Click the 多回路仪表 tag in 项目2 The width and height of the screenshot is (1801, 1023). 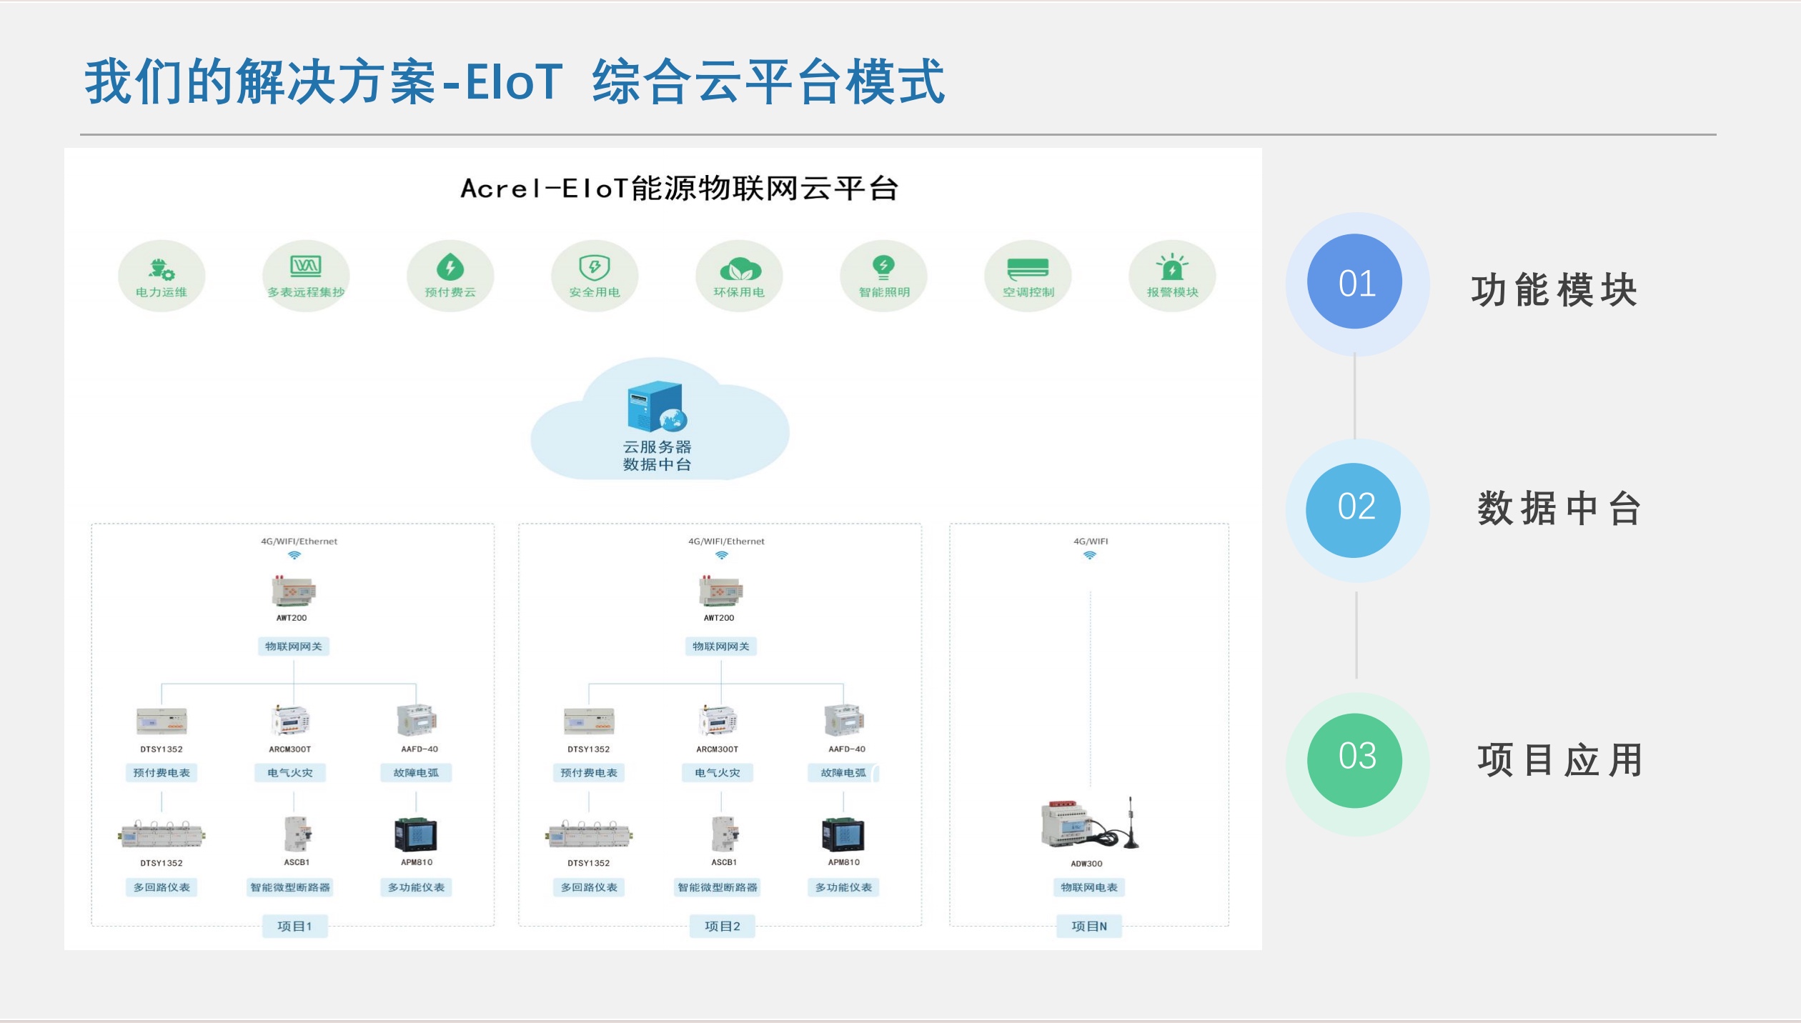tap(589, 887)
